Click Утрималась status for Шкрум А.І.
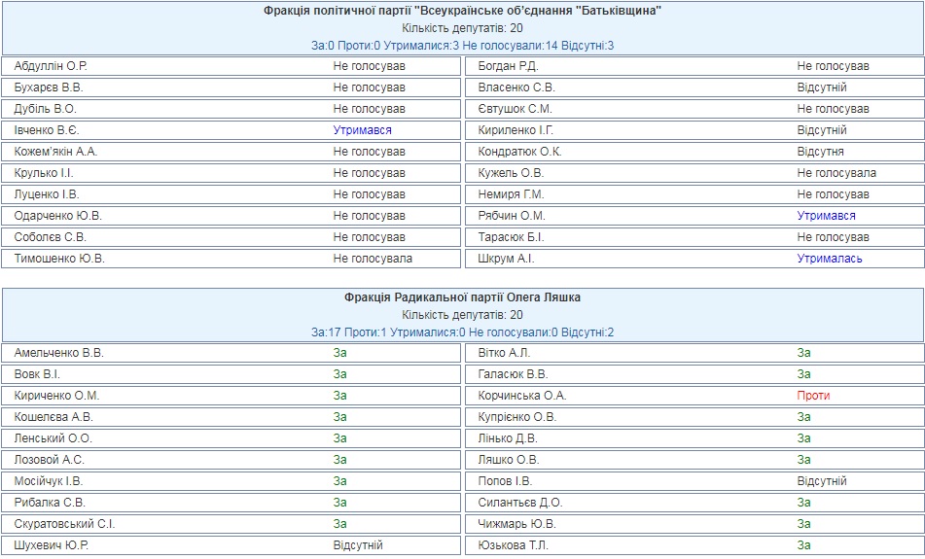Screen dimensions: 925x559 [830, 259]
